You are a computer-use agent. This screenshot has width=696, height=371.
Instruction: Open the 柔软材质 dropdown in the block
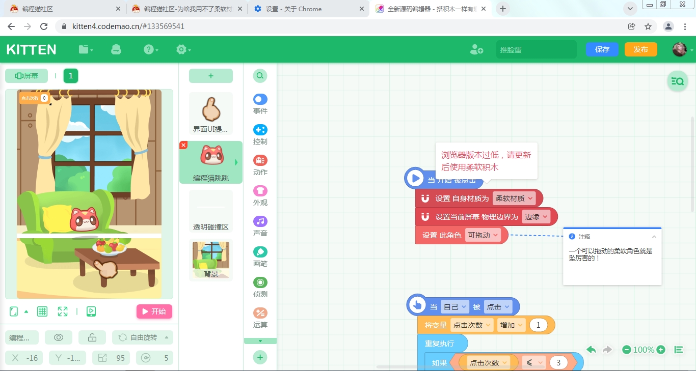click(514, 198)
